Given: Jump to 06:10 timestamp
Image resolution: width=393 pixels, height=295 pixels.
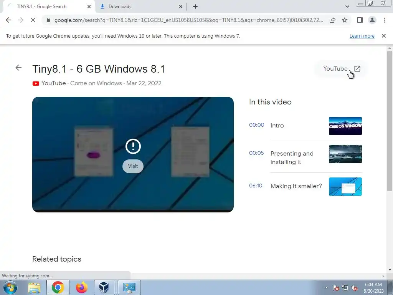Looking at the screenshot, I should pyautogui.click(x=256, y=186).
